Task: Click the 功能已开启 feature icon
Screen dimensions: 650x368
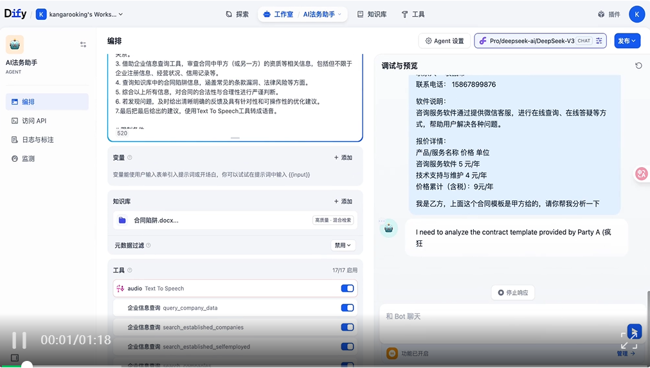Action: pos(392,353)
